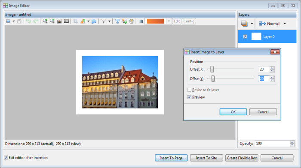Click the zoom out magnifier icon
Image resolution: width=301 pixels, height=168 pixels.
click(52, 21)
